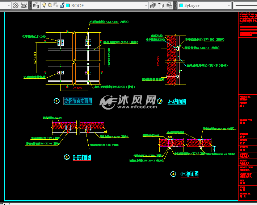Toggle ROOF layer freeze sun icon
The height and width of the screenshot is (205, 257).
click(50, 5)
